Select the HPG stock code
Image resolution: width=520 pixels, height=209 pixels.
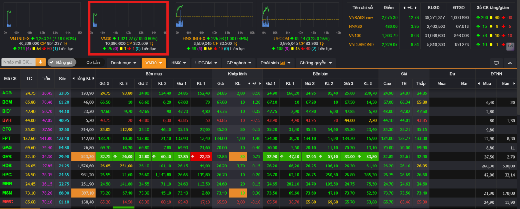point(7,175)
